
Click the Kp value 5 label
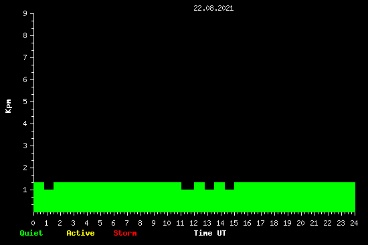25,101
